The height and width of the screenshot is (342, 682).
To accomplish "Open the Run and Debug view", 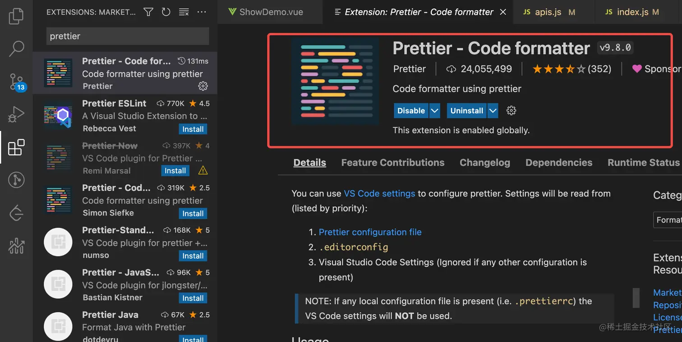I will pyautogui.click(x=16, y=115).
